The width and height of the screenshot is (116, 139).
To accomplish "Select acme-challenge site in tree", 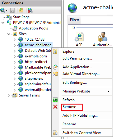I will [x=38, y=45].
